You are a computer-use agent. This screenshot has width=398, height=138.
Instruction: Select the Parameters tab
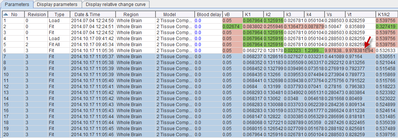coord(17,4)
